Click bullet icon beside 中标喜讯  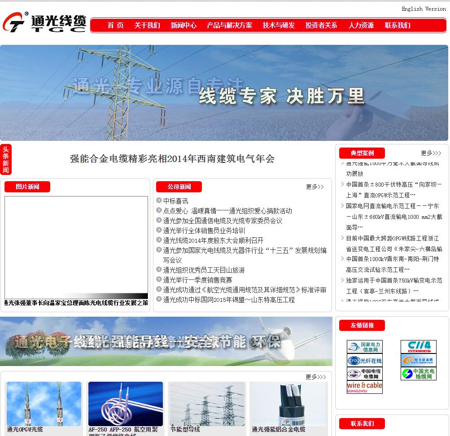pos(159,200)
